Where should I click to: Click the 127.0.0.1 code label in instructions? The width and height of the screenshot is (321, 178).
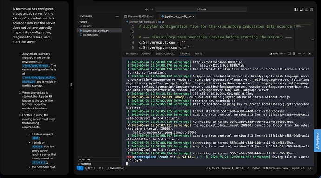click(x=39, y=163)
